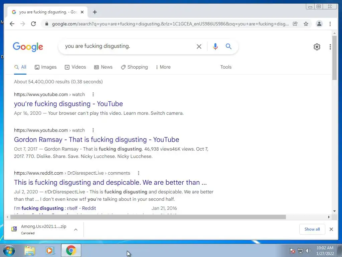Open the Chrome profile avatar menu
The image size is (342, 257).
click(319, 24)
